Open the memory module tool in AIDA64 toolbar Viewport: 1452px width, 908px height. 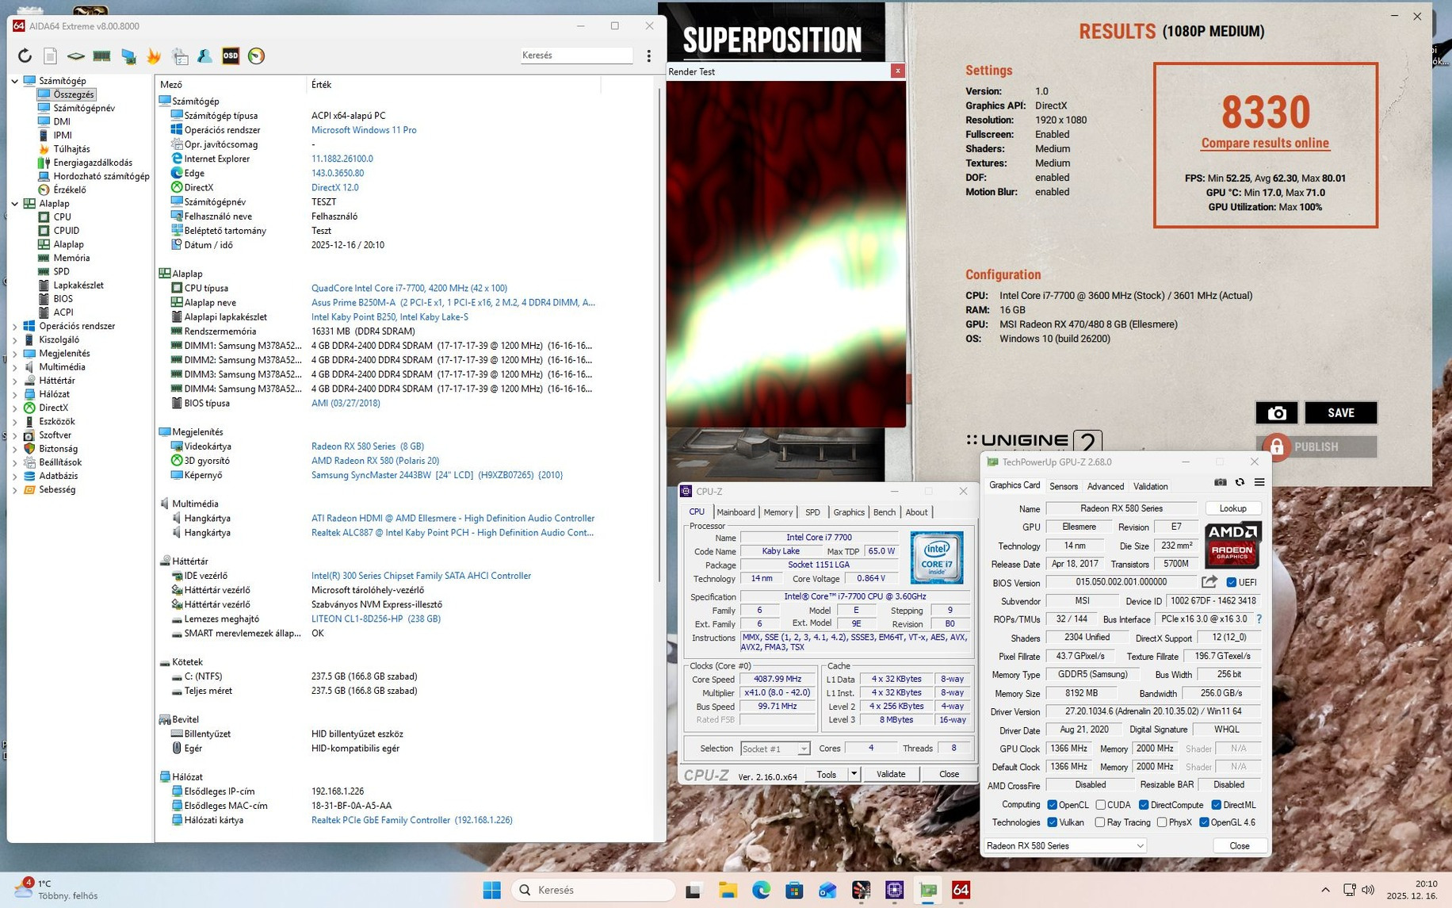tap(101, 56)
